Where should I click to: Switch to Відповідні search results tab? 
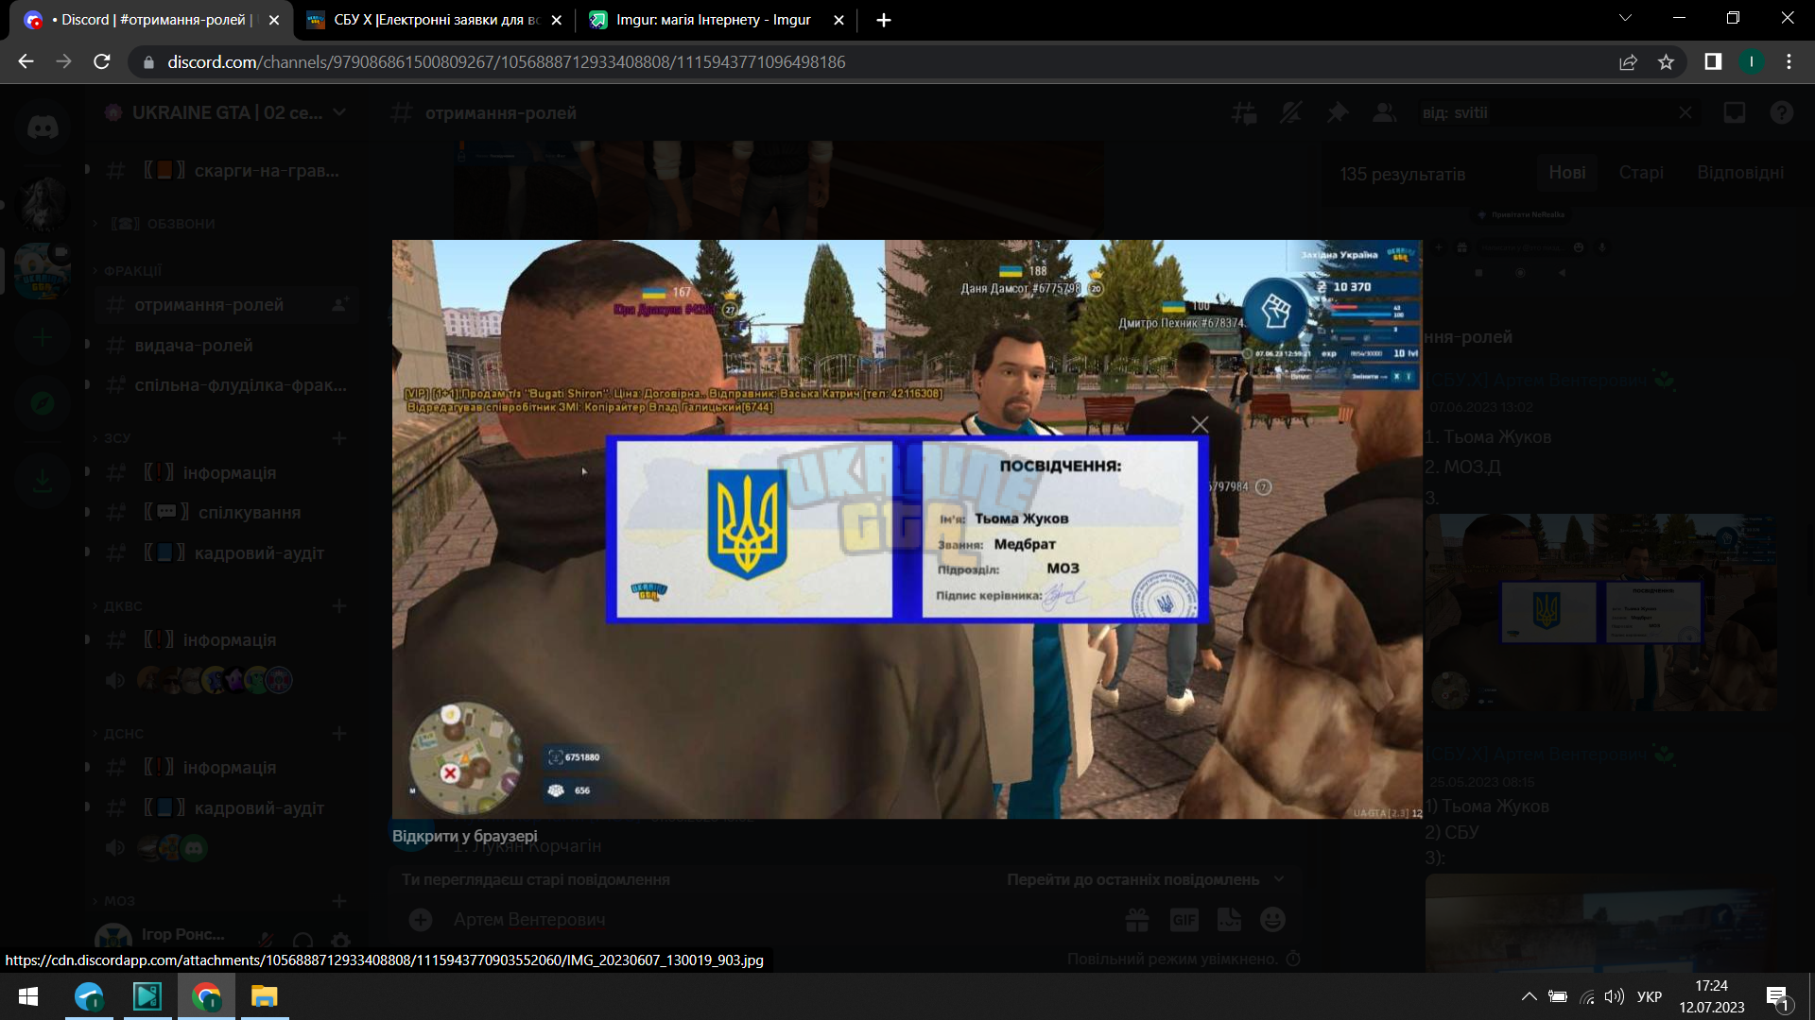tap(1740, 173)
